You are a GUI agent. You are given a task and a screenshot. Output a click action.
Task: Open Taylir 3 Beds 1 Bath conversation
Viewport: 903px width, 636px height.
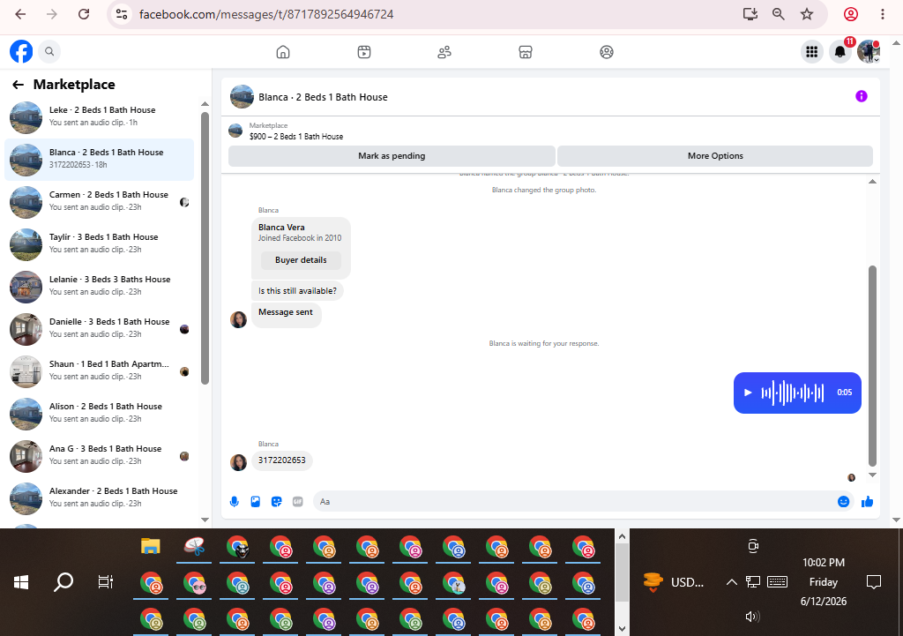click(x=99, y=244)
